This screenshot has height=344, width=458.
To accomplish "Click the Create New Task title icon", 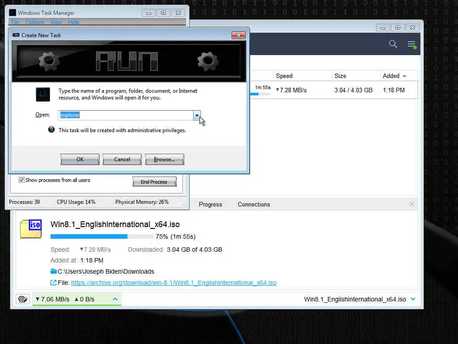I will [16, 35].
